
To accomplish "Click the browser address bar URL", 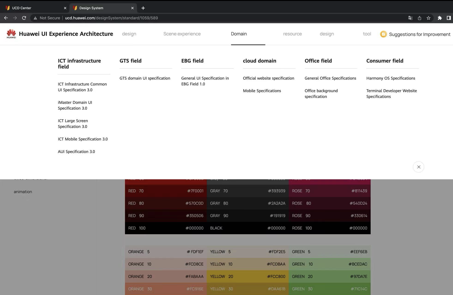I will point(112,18).
